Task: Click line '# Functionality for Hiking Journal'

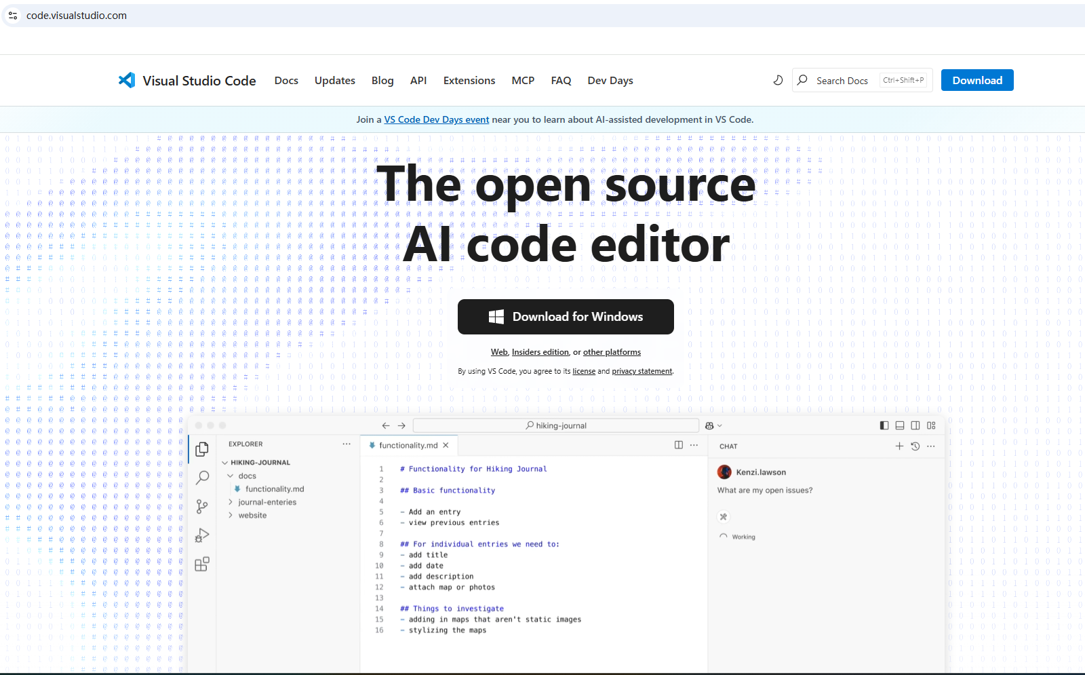Action: [473, 469]
